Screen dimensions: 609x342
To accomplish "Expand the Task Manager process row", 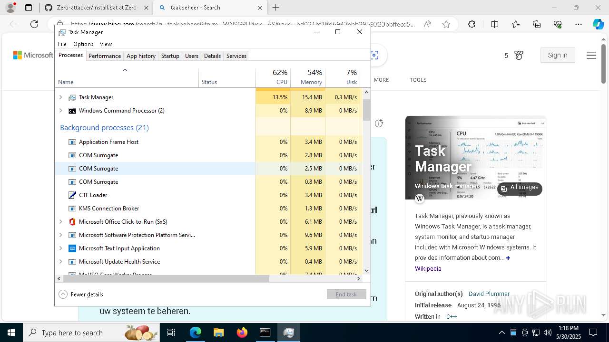I will point(60,97).
